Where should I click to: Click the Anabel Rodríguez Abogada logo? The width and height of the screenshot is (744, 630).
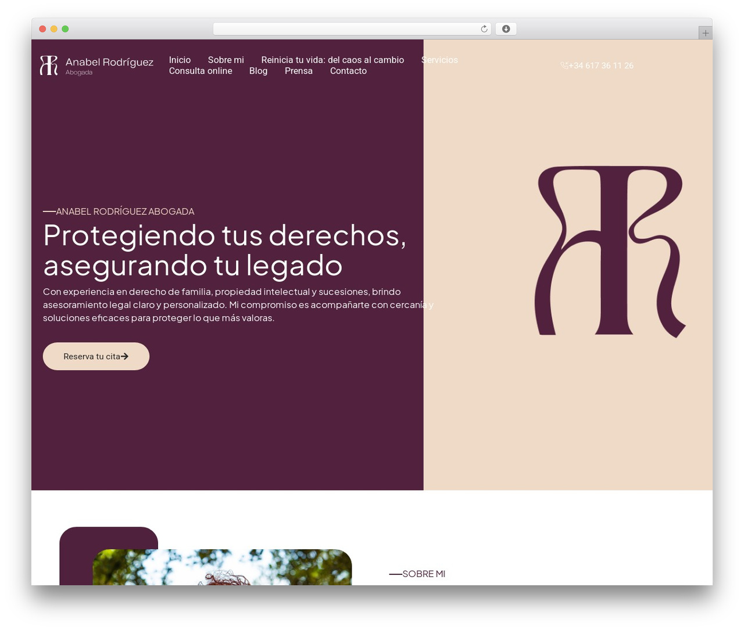pyautogui.click(x=96, y=66)
